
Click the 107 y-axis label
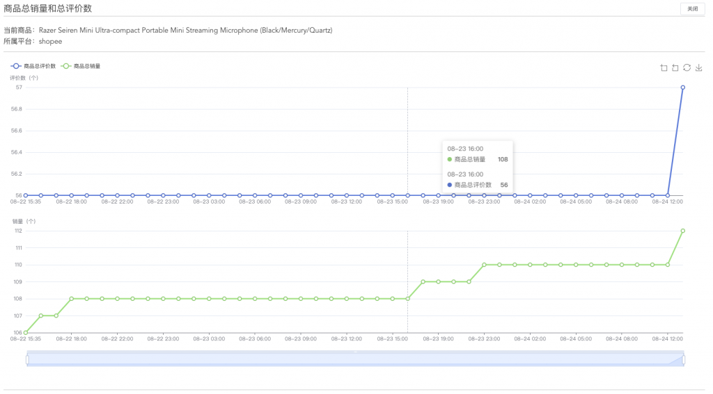[18, 316]
